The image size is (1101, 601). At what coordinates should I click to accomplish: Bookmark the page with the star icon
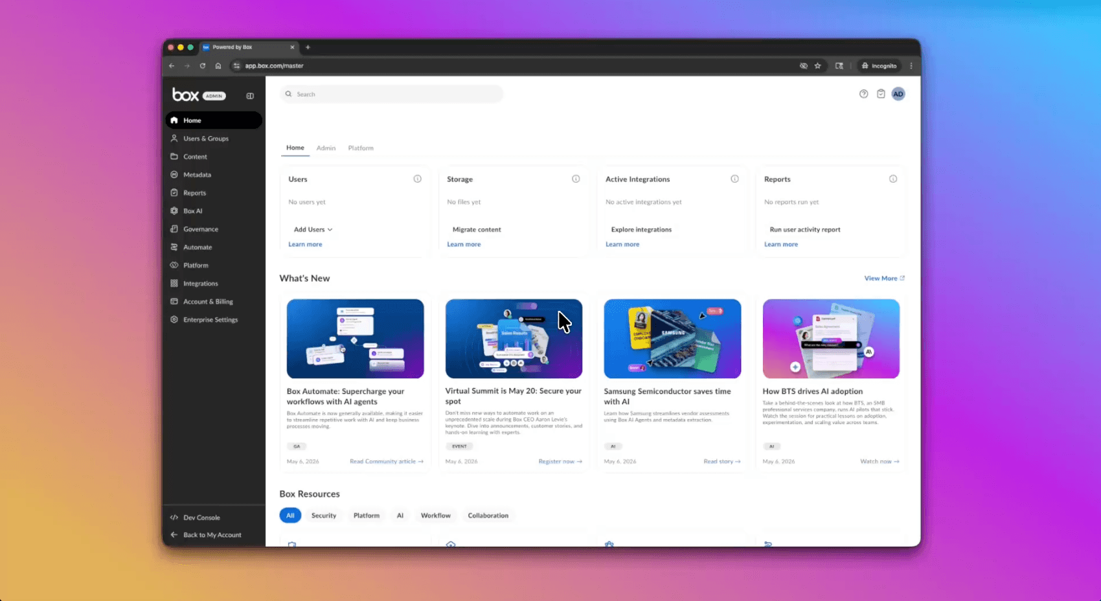(818, 65)
